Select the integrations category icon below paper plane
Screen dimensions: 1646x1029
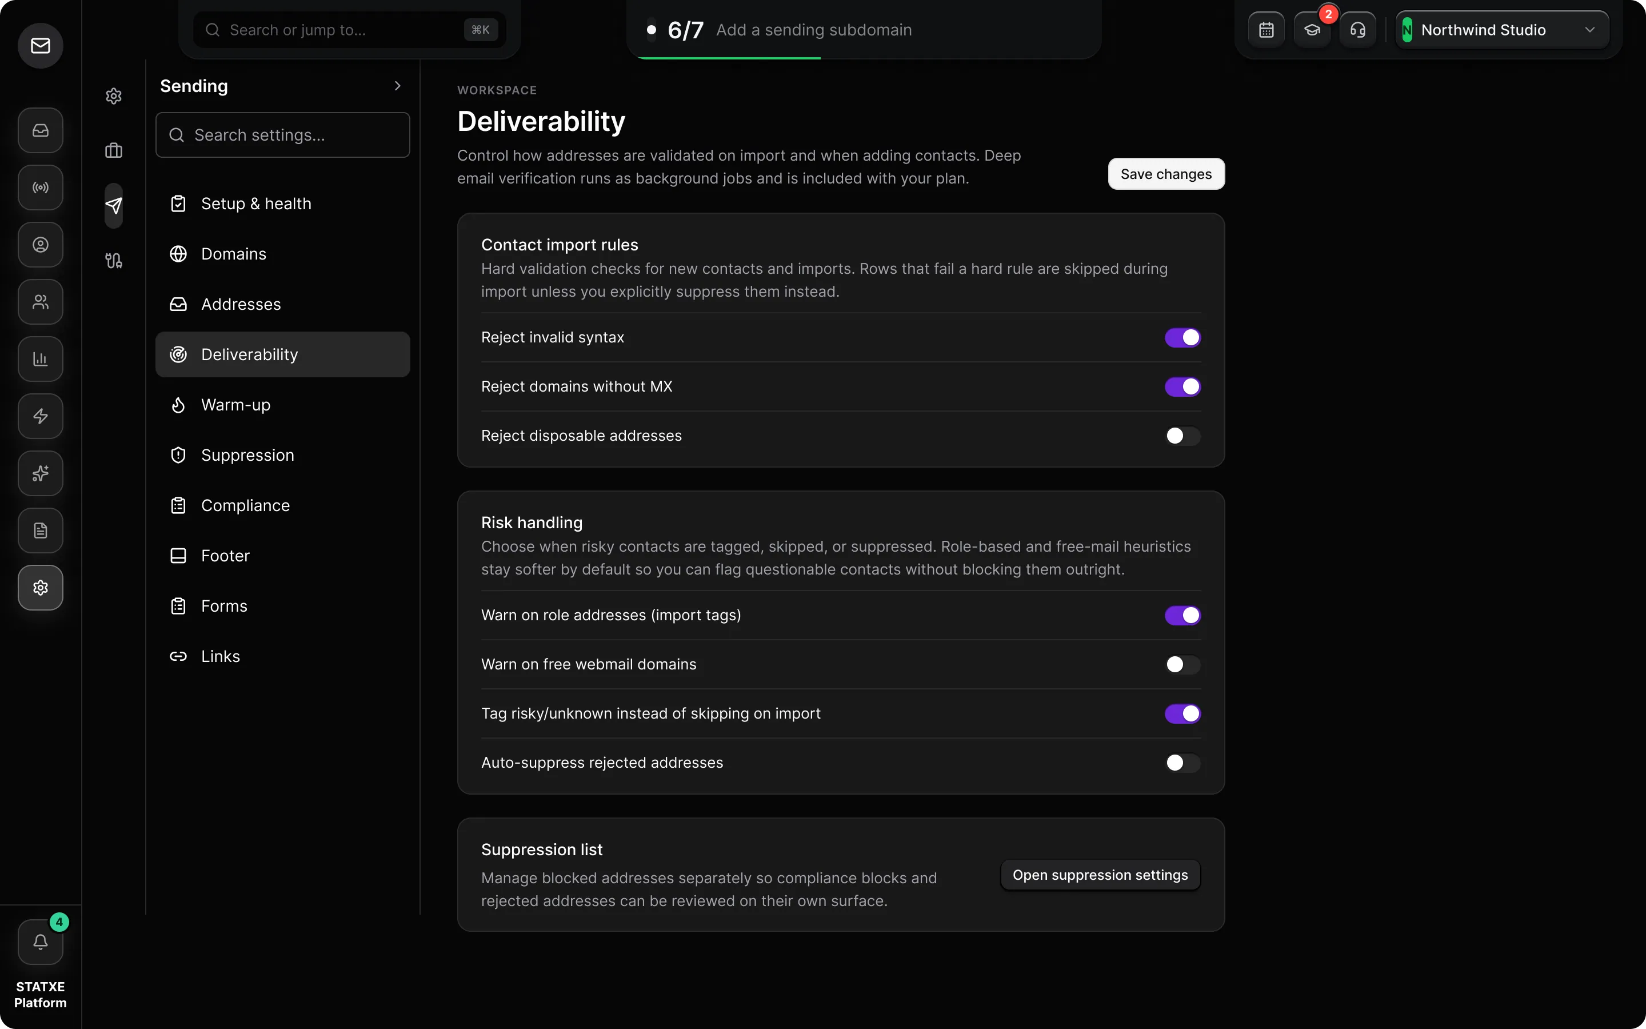114,261
